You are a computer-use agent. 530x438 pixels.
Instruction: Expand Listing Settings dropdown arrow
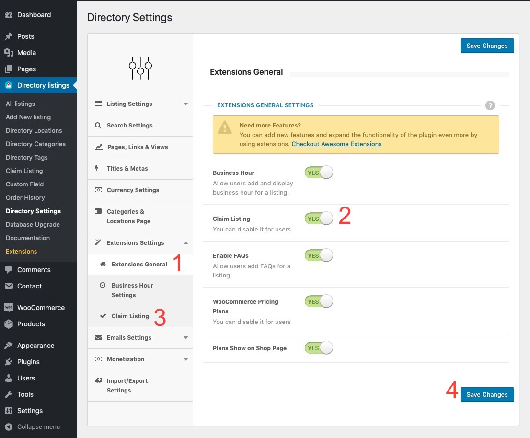(186, 104)
